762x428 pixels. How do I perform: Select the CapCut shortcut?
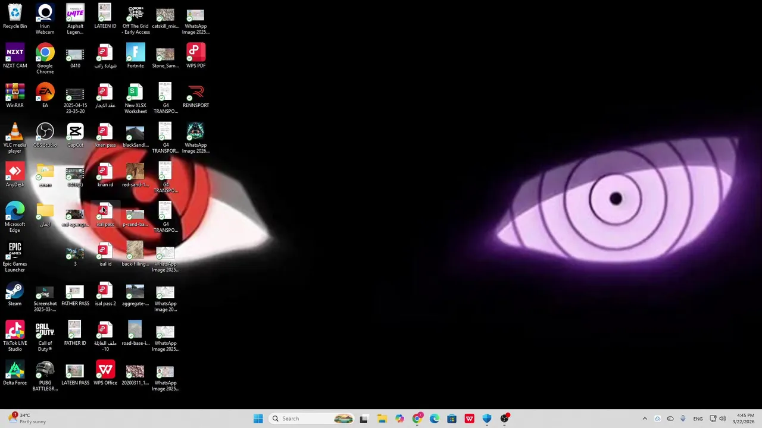(x=75, y=136)
